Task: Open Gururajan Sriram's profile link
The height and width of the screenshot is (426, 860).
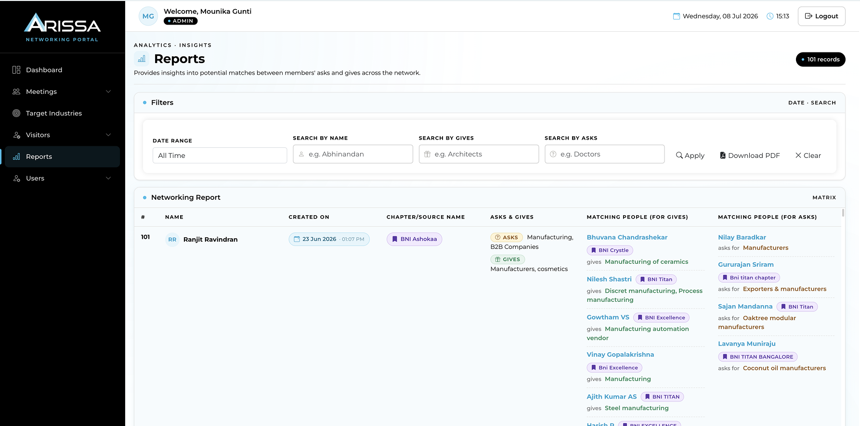Action: (x=746, y=264)
